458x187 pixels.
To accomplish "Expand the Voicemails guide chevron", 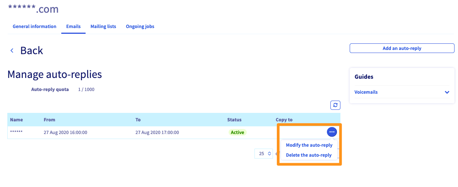I will [x=447, y=93].
